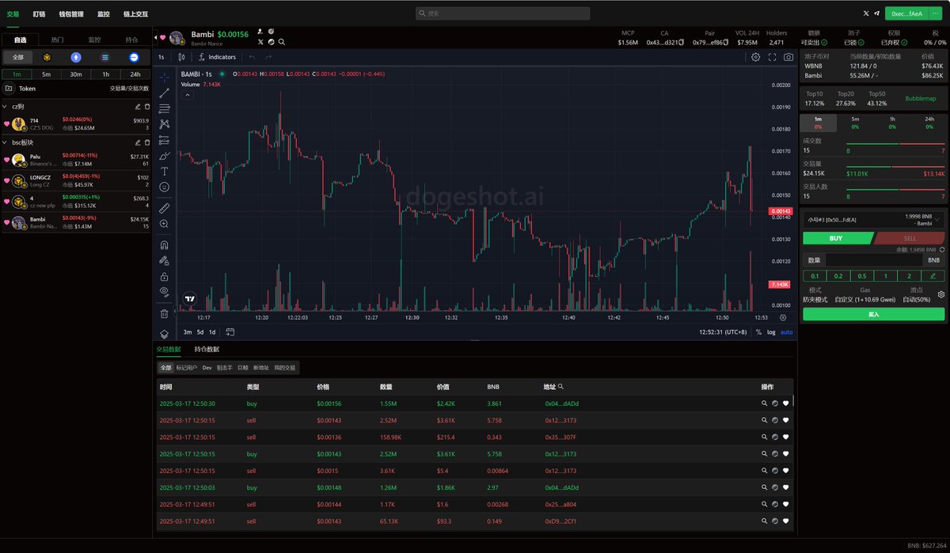Open the trade settings gear beside 滑点
950x553 pixels.
[x=941, y=294]
